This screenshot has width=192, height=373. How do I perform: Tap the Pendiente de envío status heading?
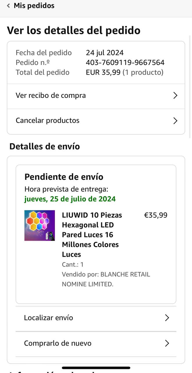[64, 177]
